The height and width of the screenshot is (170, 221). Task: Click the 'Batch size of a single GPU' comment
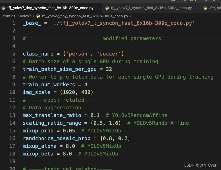pyautogui.click(x=90, y=62)
